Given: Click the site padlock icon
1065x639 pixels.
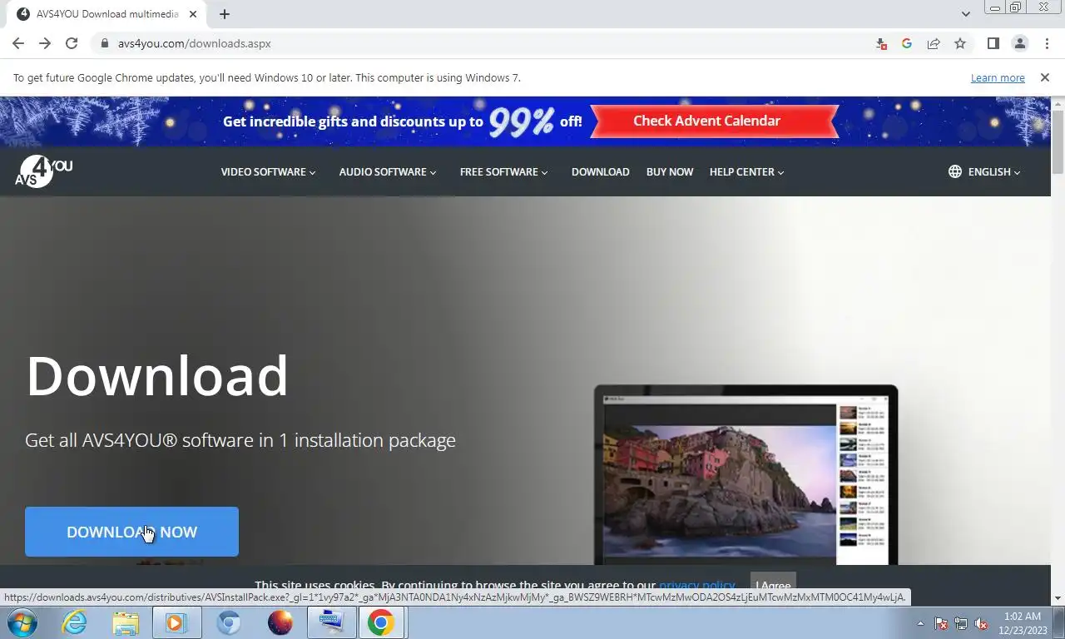Looking at the screenshot, I should 104,43.
